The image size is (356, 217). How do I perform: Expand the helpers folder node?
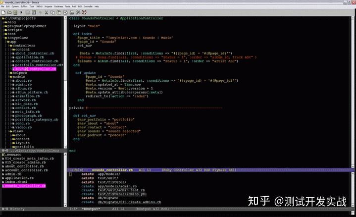11,73
